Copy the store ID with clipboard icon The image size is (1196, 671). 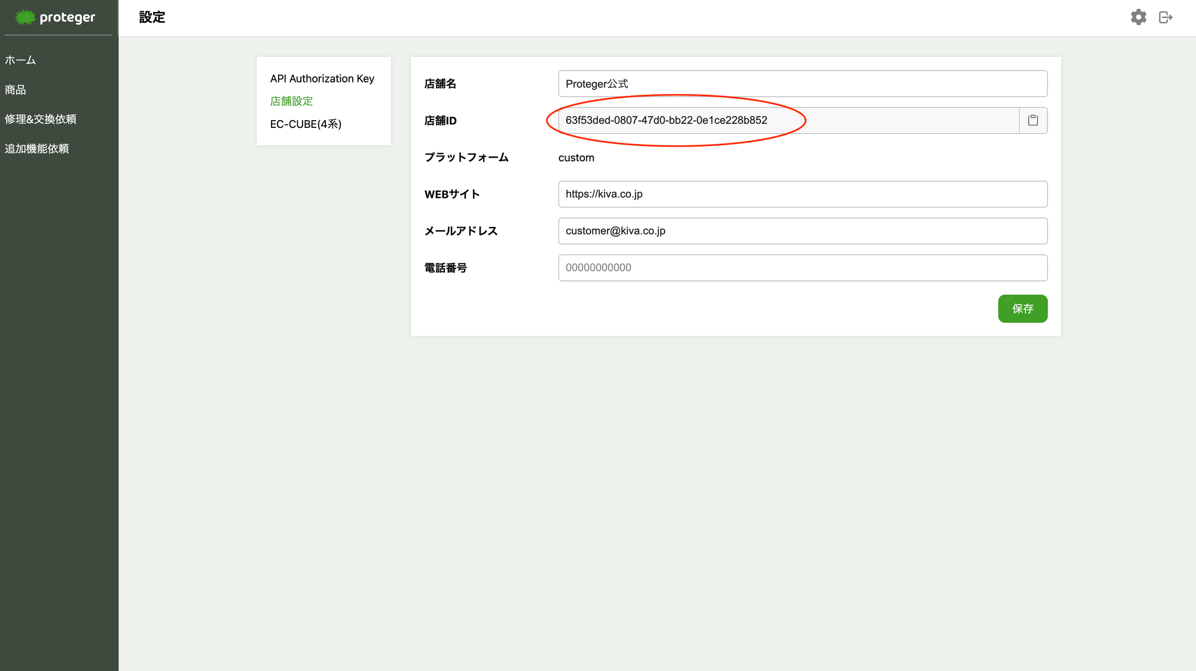[1033, 120]
